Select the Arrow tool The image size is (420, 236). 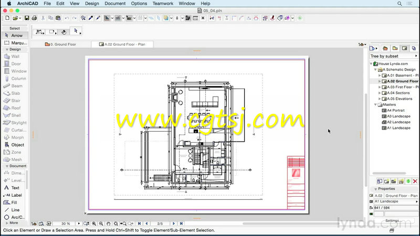(15, 35)
